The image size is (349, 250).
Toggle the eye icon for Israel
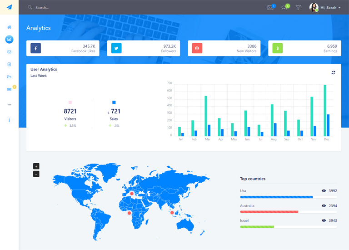(324, 220)
